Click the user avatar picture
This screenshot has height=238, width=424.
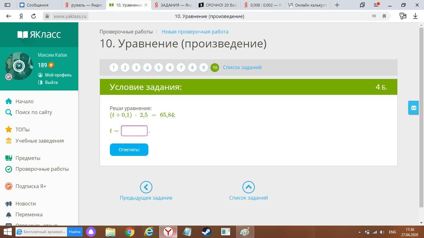[x=19, y=66]
